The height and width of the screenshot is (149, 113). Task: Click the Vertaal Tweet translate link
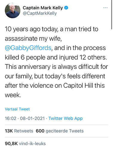click(x=17, y=109)
